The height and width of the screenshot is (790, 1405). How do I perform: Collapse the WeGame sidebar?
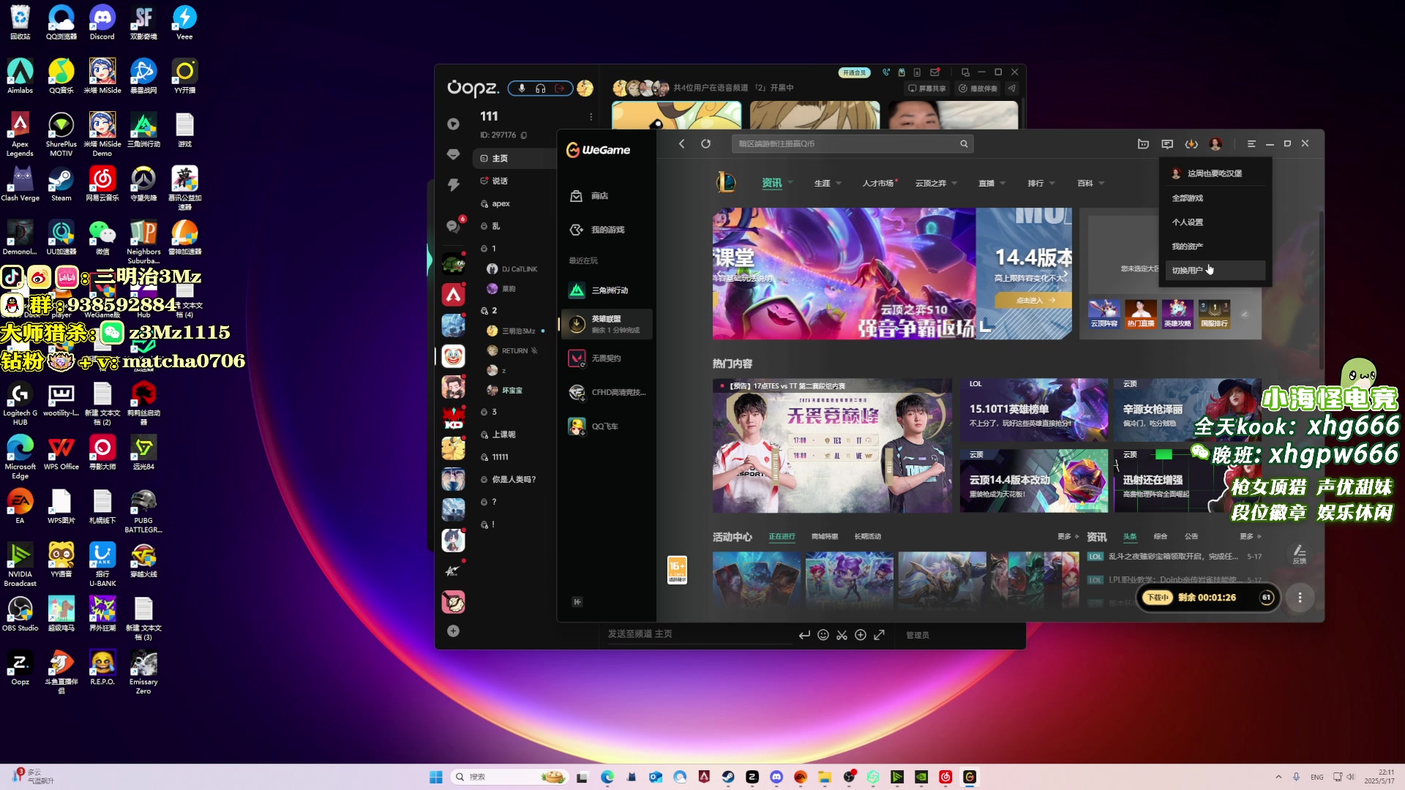click(x=577, y=602)
